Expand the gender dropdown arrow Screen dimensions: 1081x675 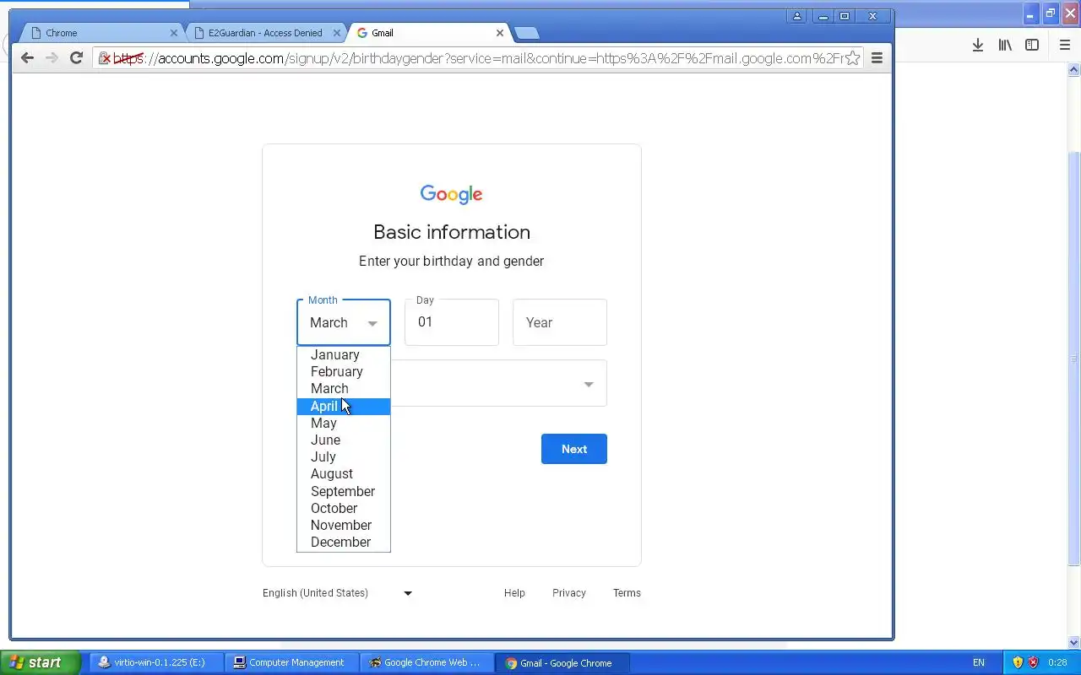tap(589, 385)
